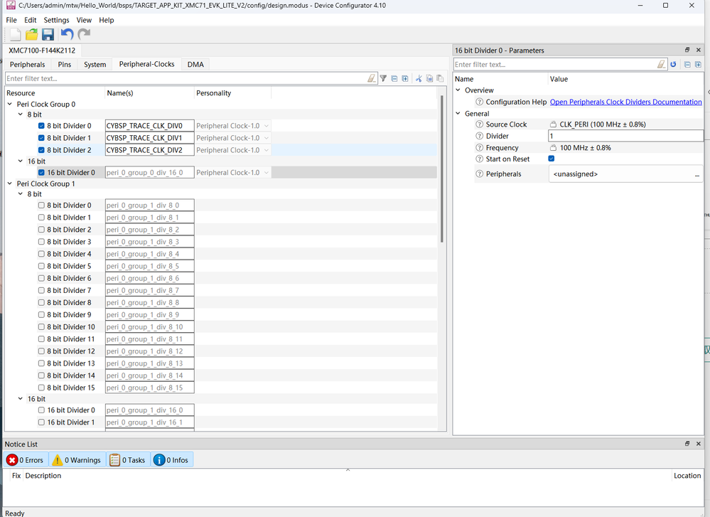Enable the 8 bit Divider 3 clock

[41, 242]
